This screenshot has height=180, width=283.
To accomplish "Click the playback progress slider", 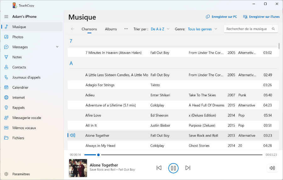I will (x=173, y=155).
